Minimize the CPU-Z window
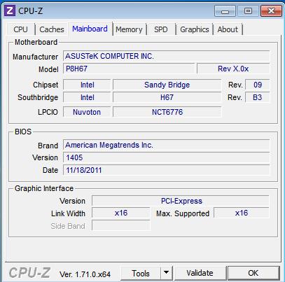This screenshot has height=282, width=285. (x=225, y=11)
